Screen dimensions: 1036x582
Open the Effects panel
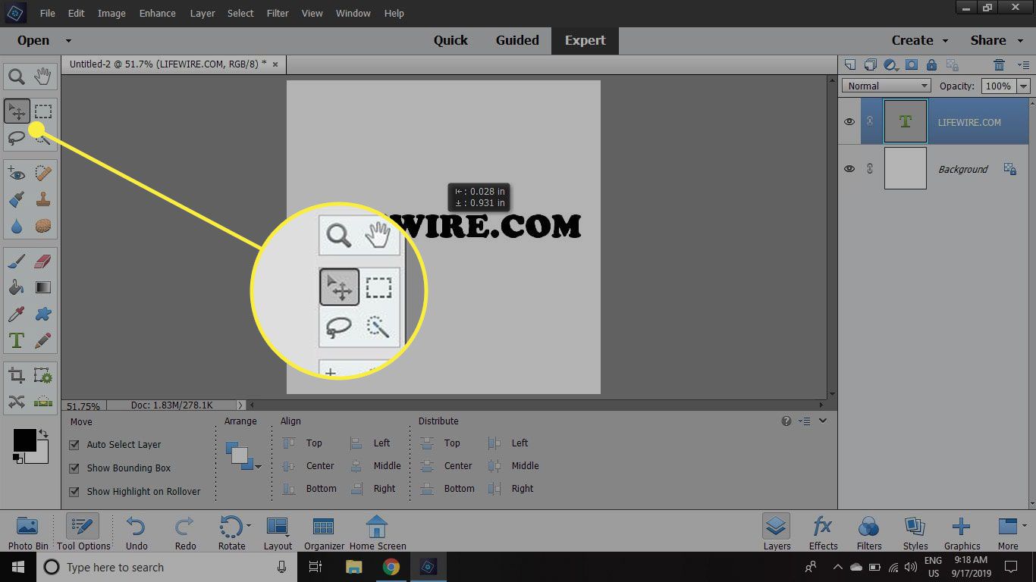[x=823, y=533]
